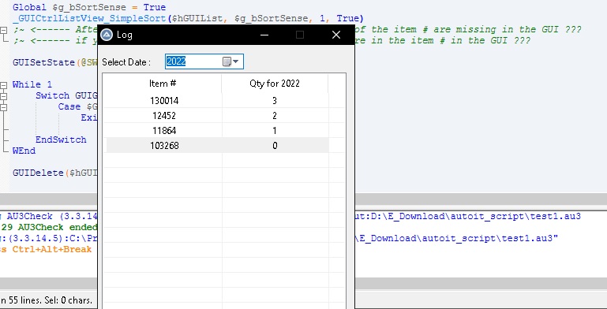The height and width of the screenshot is (309, 607).
Task: Click quantity cell showing 0
Action: click(x=275, y=146)
